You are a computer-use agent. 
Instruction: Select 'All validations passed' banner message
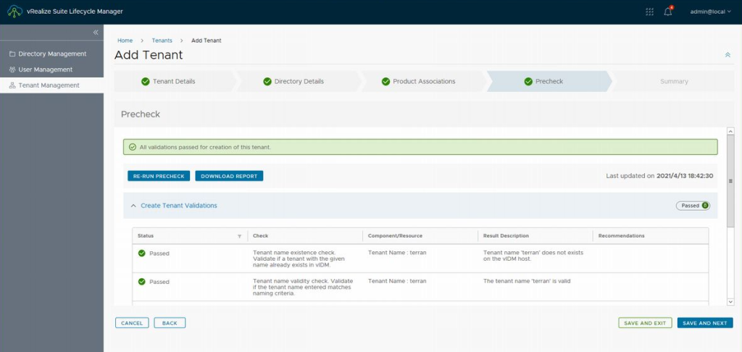(x=205, y=147)
